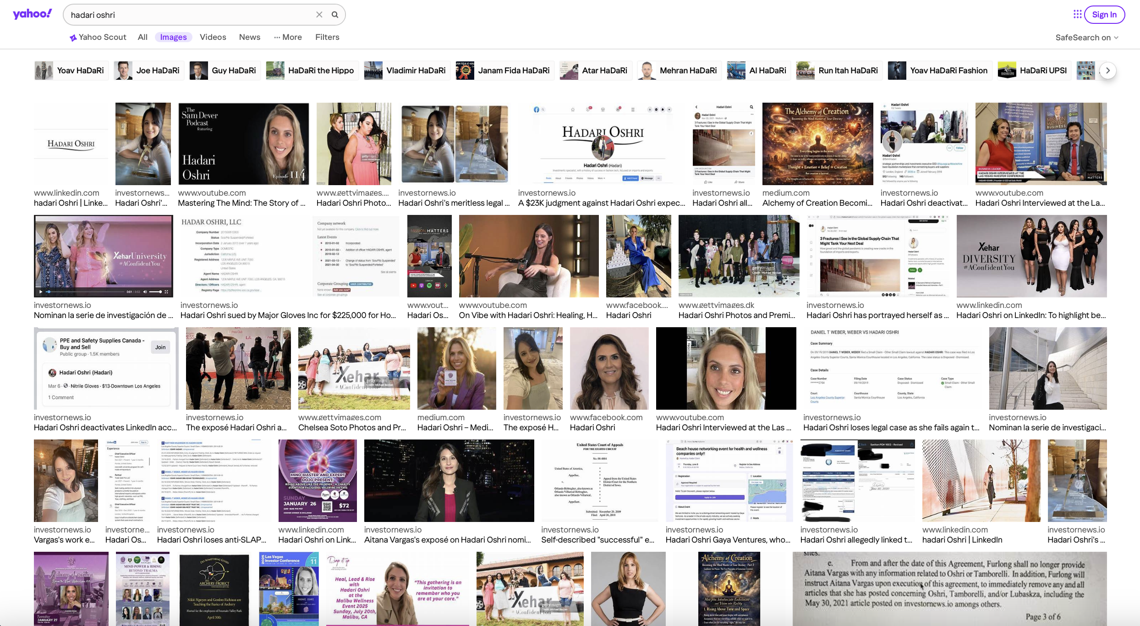Image resolution: width=1140 pixels, height=626 pixels.
Task: Select the Vladimir HaDaRi suggestion chip
Action: 407,71
